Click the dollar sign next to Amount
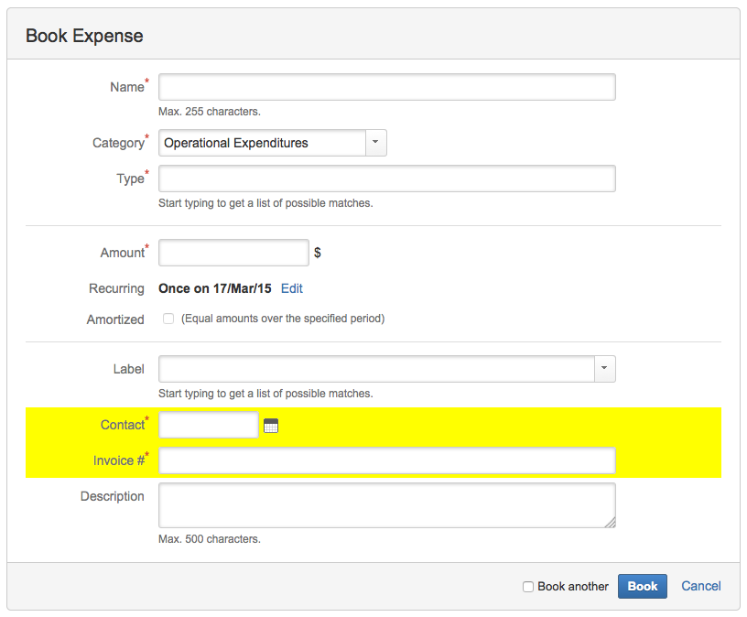The height and width of the screenshot is (617, 747). (317, 253)
